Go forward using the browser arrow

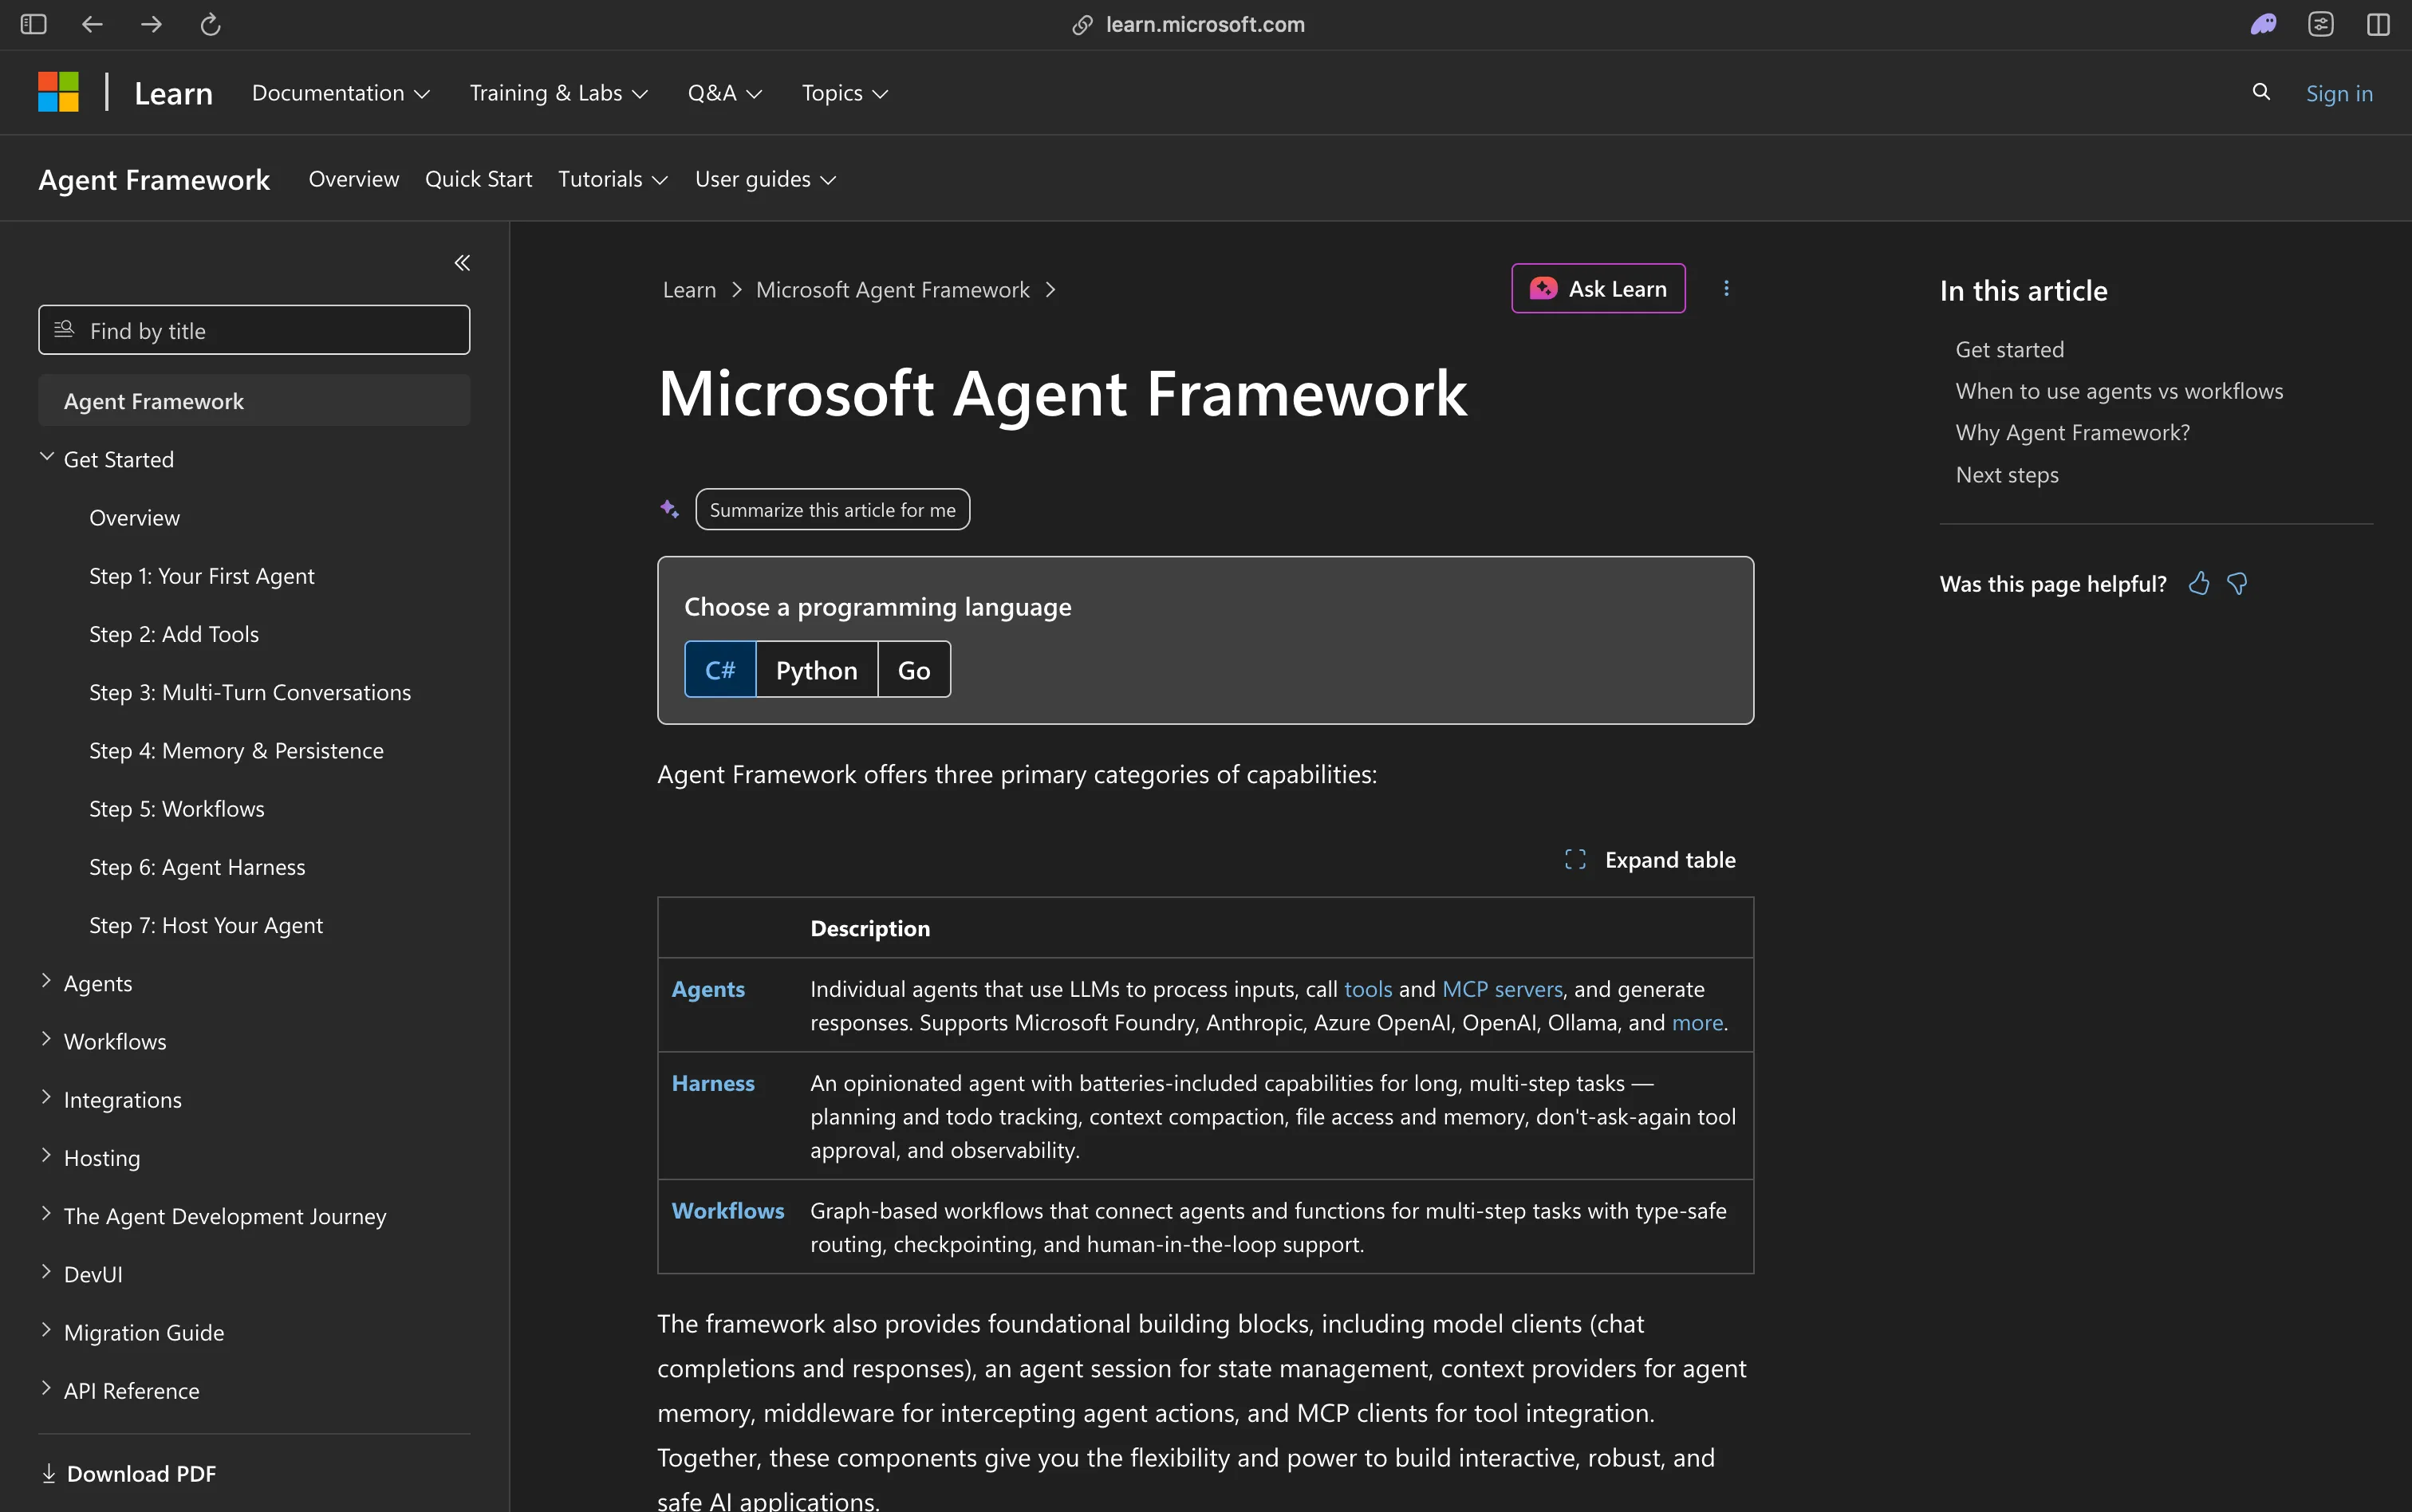151,24
